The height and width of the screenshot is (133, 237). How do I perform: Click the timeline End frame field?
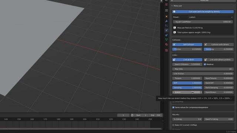tap(156, 115)
